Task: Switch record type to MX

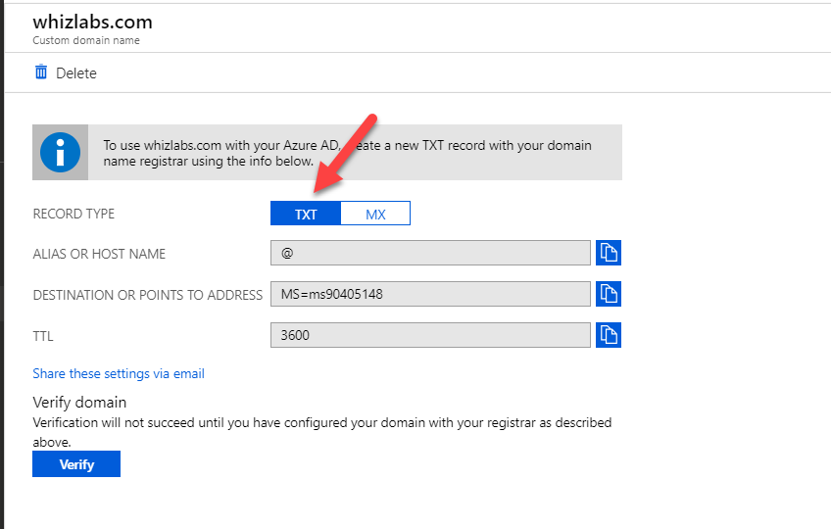Action: click(375, 214)
